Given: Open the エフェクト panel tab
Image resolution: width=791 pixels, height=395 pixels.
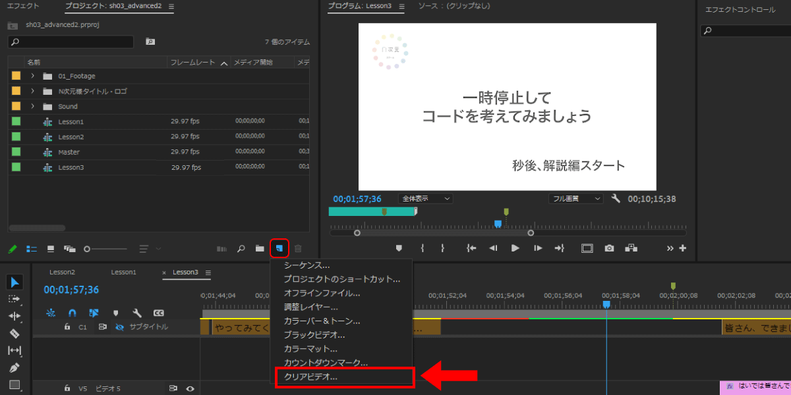Looking at the screenshot, I should click(23, 7).
